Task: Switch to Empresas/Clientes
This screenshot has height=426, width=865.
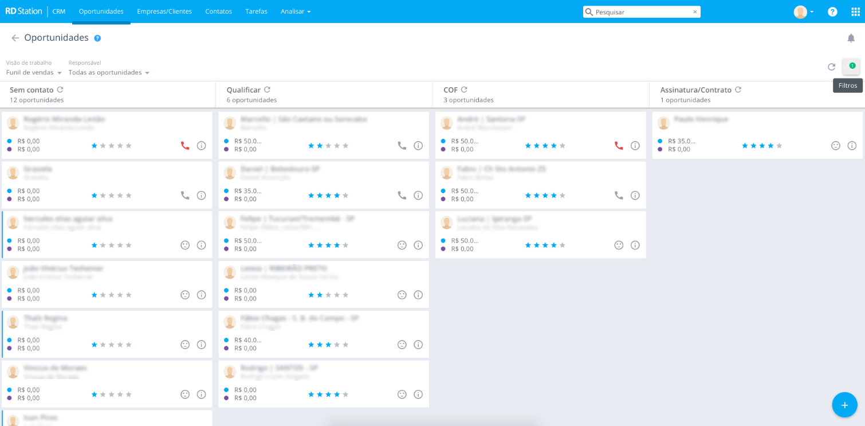Action: click(x=164, y=11)
